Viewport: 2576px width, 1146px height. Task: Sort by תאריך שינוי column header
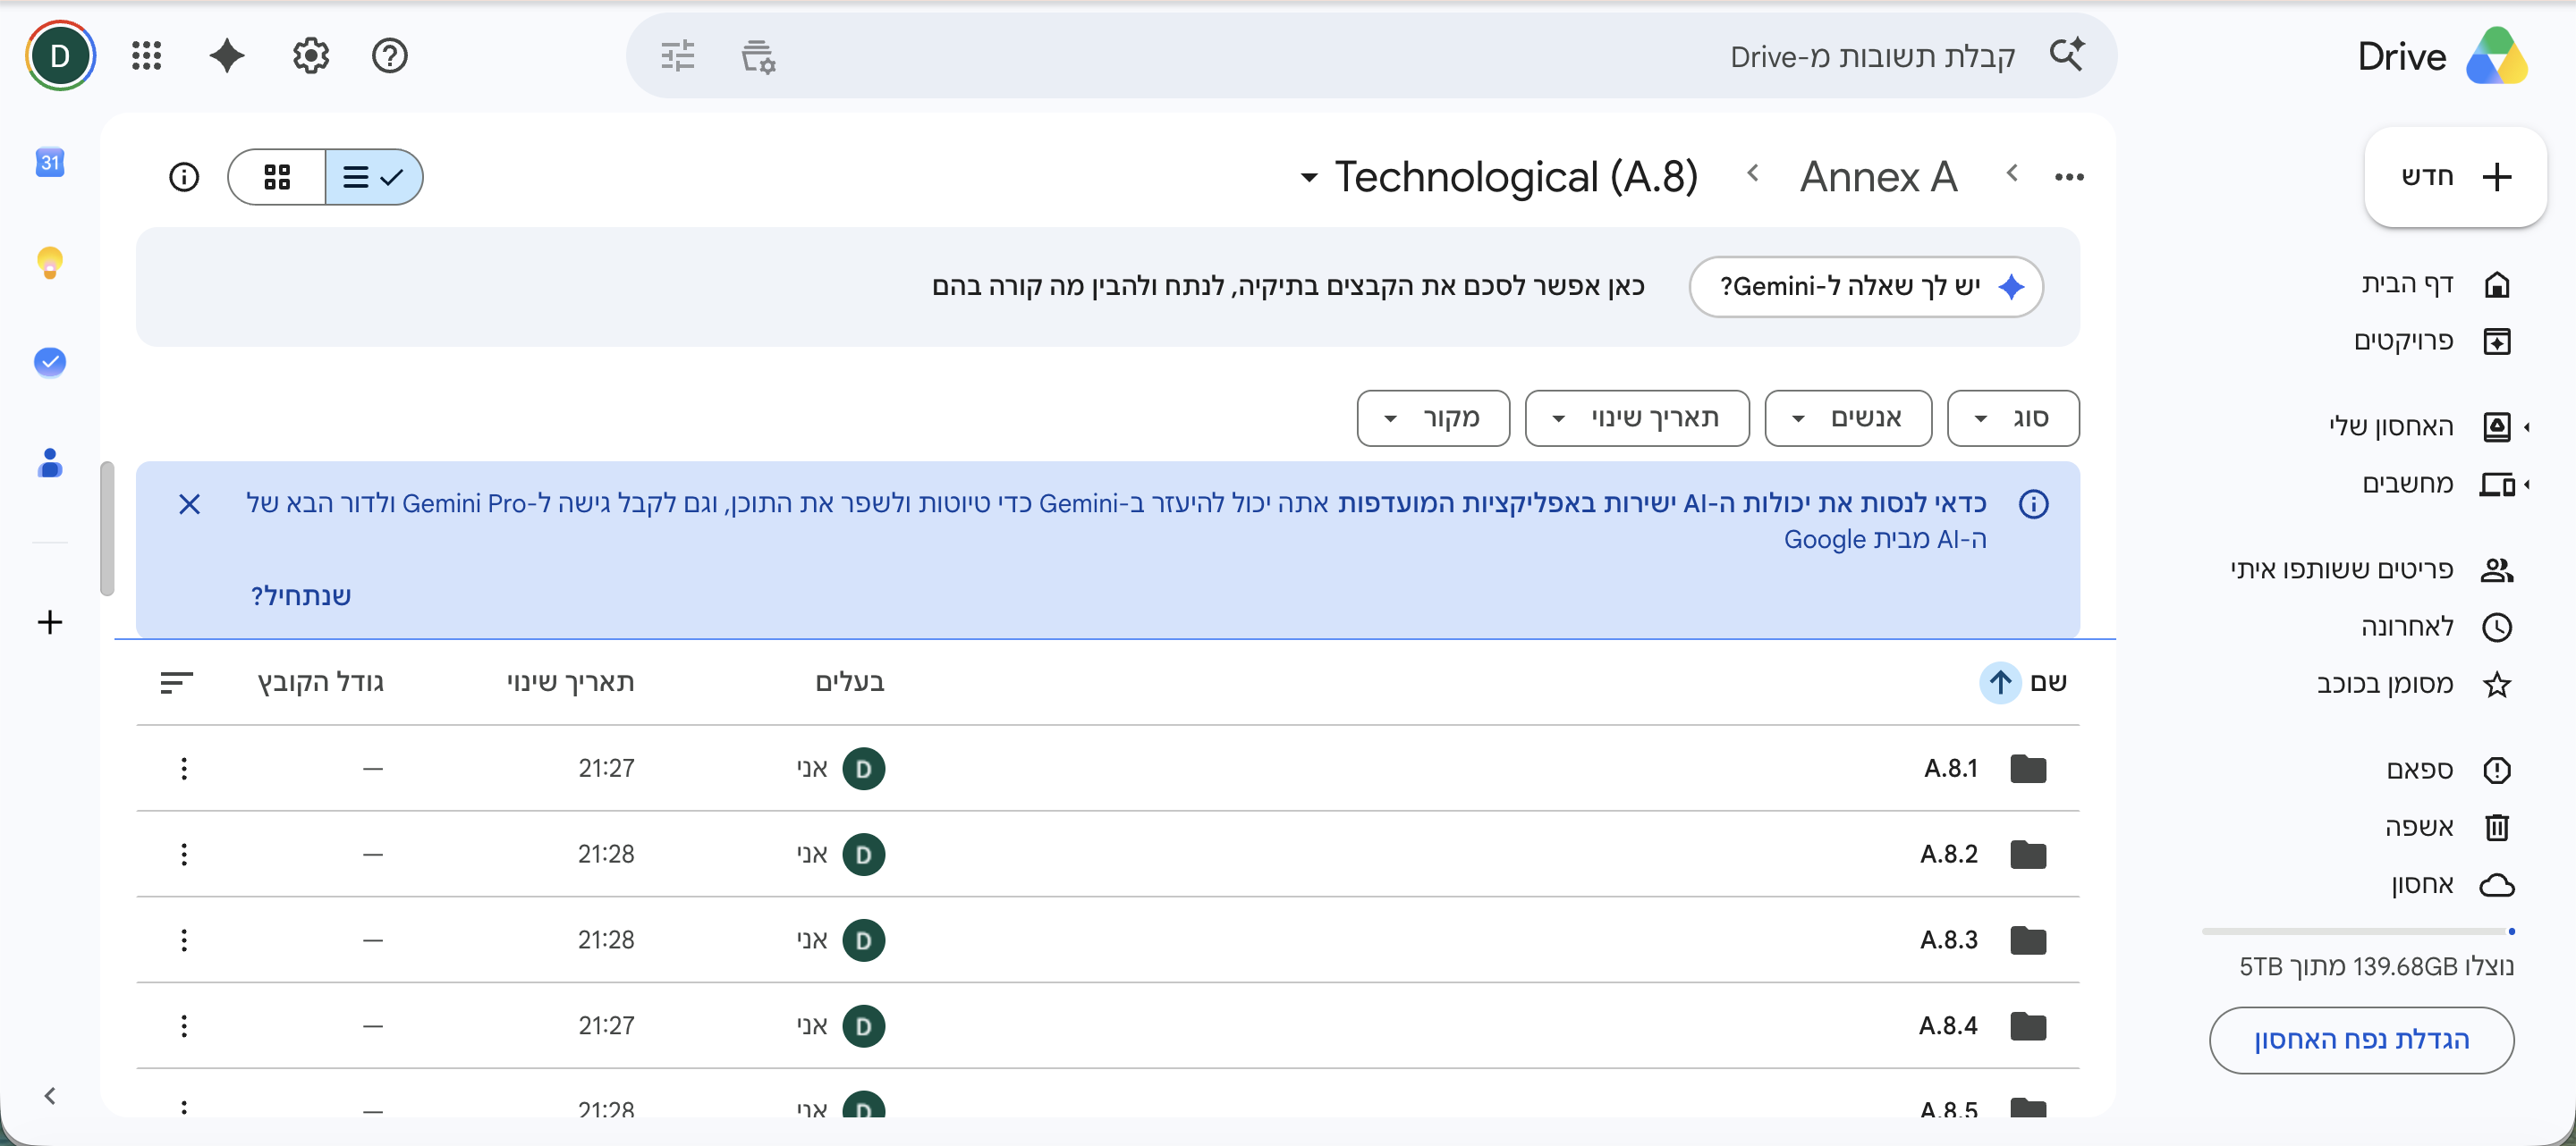click(570, 682)
